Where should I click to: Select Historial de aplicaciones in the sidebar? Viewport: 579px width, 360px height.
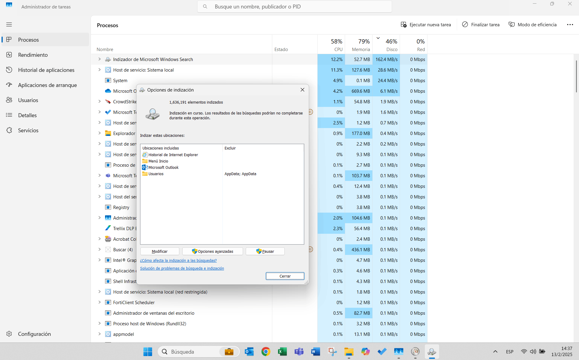[46, 70]
